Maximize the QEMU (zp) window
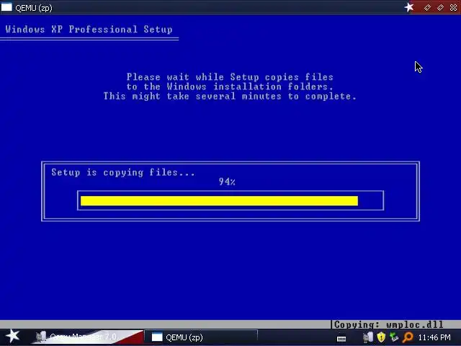Viewport: 461px width, 346px height. pos(440,8)
